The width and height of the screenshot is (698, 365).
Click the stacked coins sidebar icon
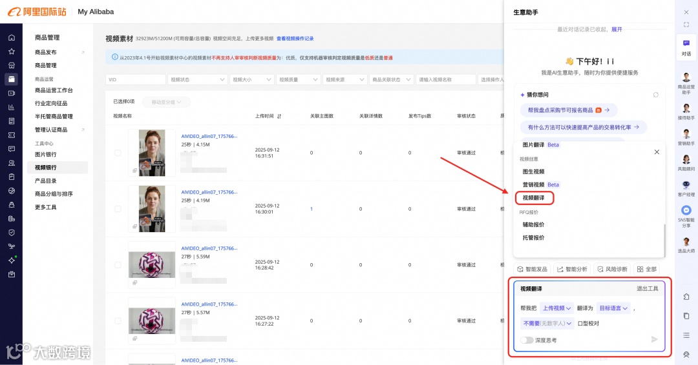12,219
